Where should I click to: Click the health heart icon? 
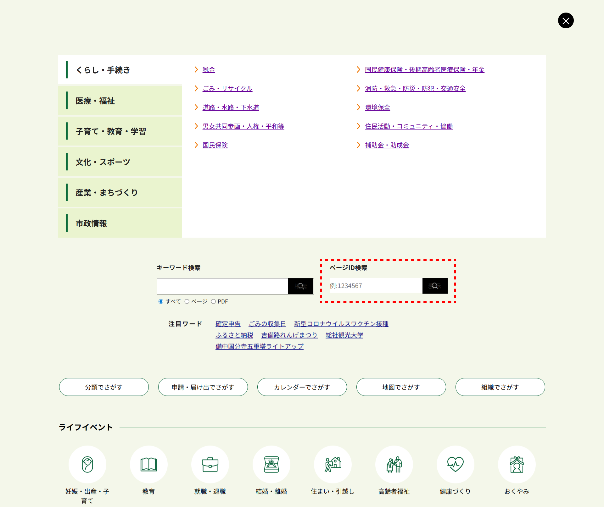tap(455, 464)
